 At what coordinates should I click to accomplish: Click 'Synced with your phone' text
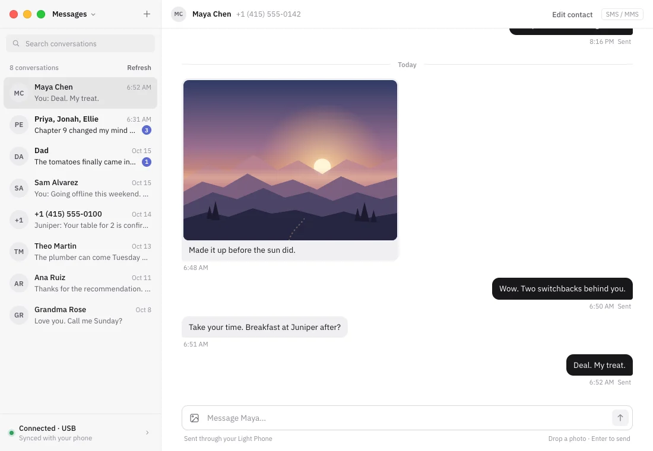pyautogui.click(x=55, y=438)
